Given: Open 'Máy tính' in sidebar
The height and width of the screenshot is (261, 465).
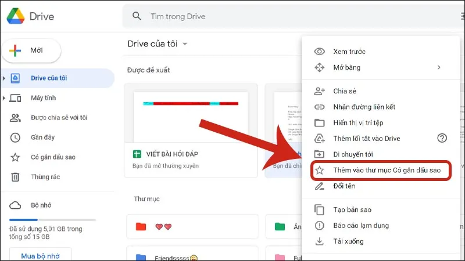Looking at the screenshot, I should click(x=43, y=98).
